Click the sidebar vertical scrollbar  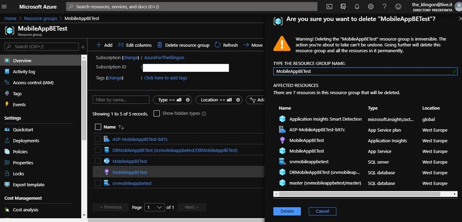84,100
